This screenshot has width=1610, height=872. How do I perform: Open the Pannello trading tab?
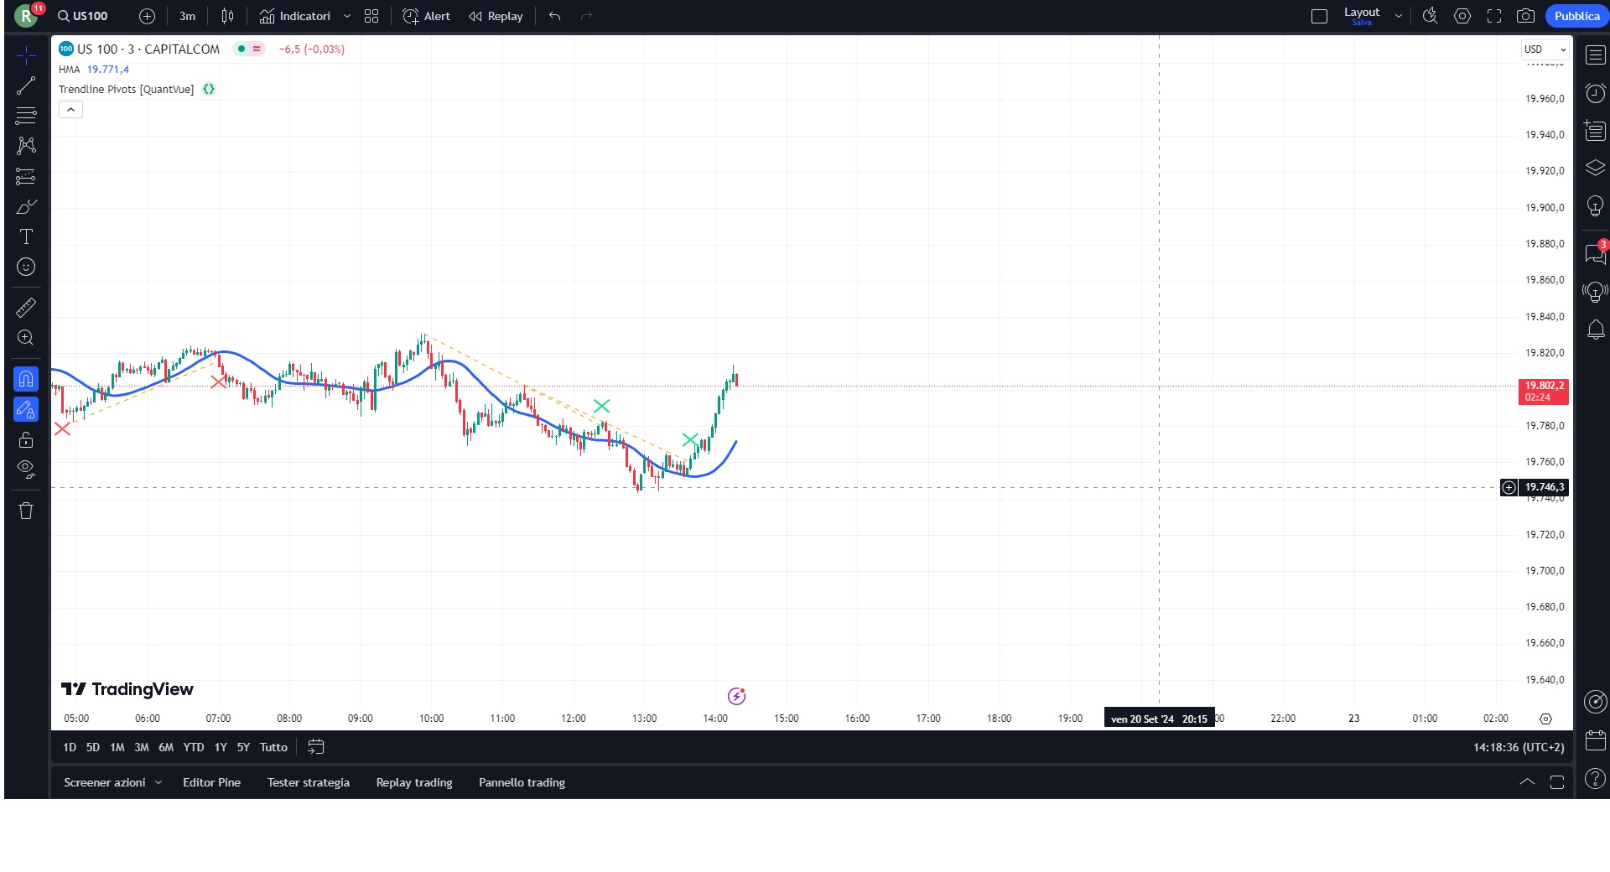point(522,782)
